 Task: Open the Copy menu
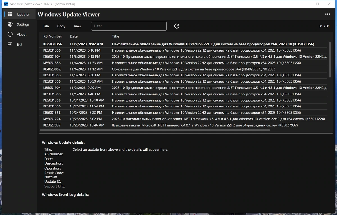click(x=61, y=26)
